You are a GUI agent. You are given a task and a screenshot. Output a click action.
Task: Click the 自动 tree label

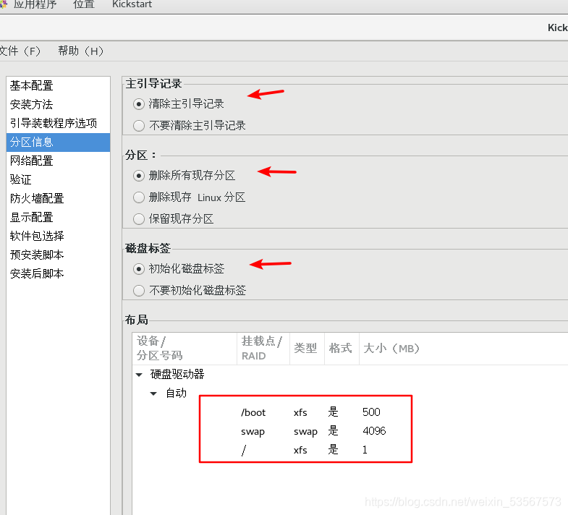click(x=176, y=393)
